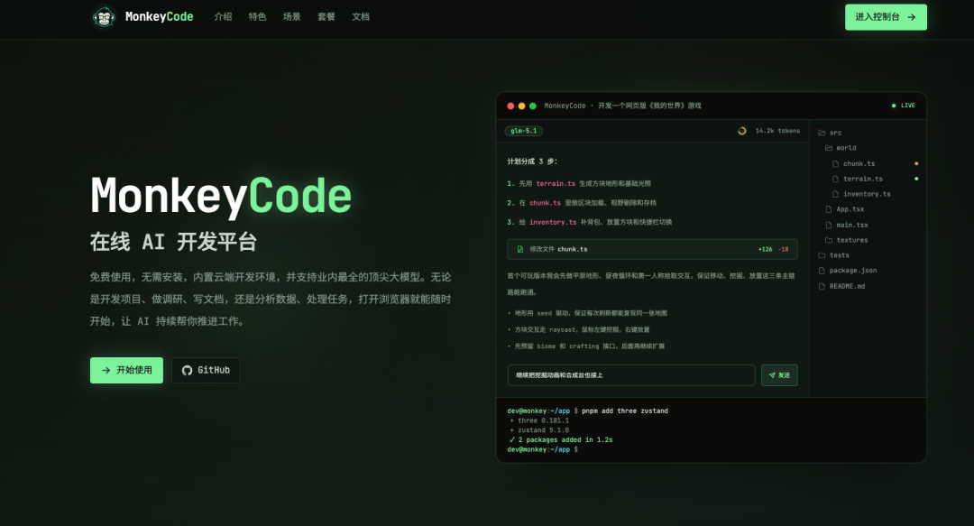Open the 场景 navigation item
The width and height of the screenshot is (974, 526).
[x=292, y=17]
